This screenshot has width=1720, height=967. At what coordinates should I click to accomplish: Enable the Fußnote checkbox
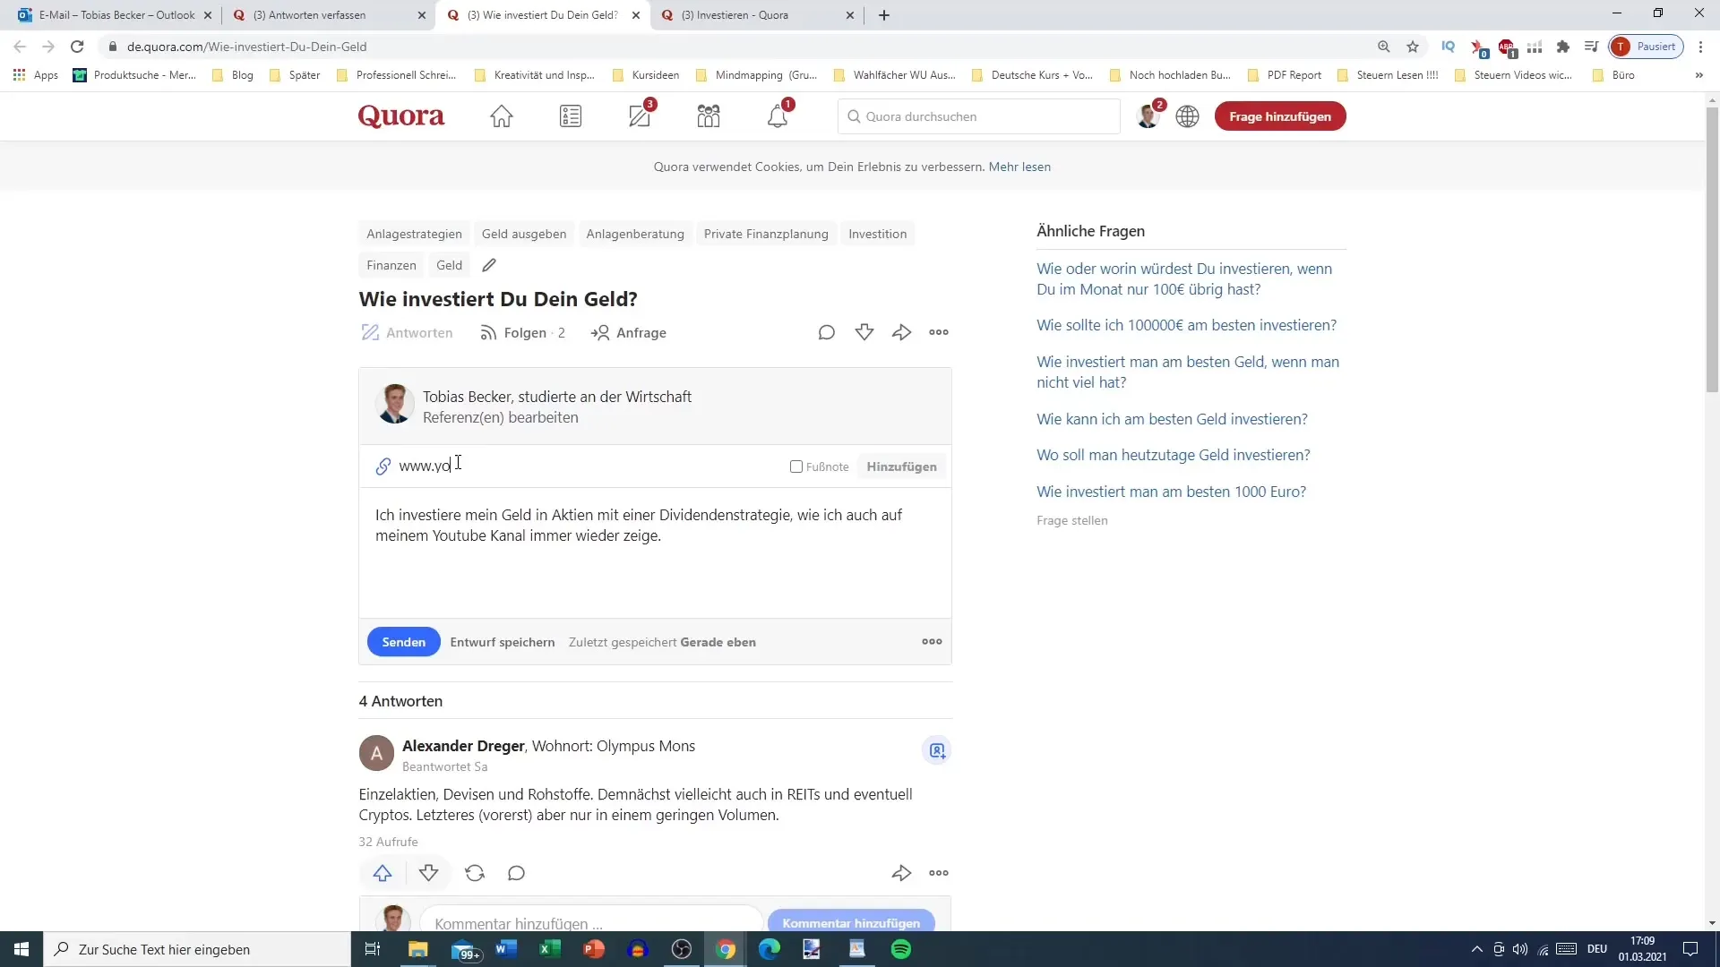[x=795, y=466]
